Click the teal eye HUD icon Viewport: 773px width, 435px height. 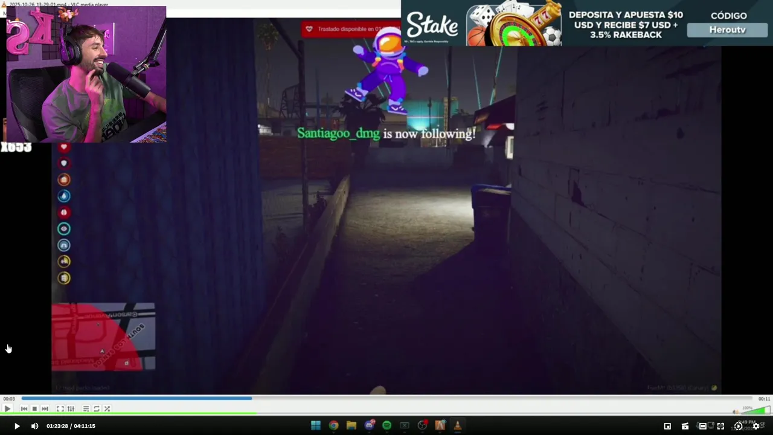[x=64, y=228]
